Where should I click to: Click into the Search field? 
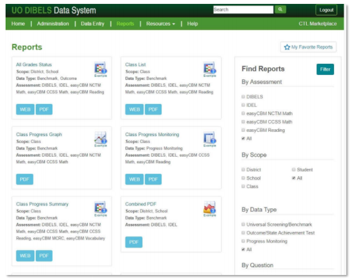coord(243,9)
